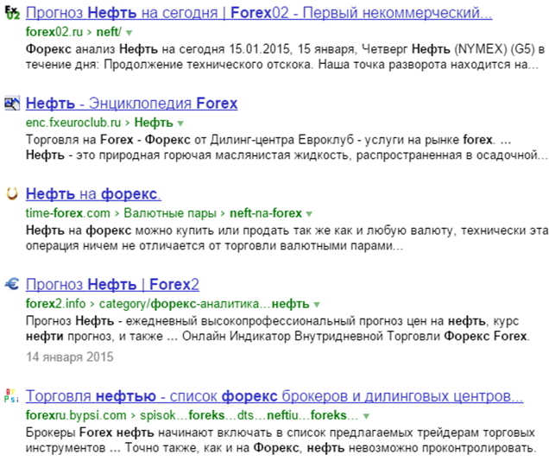Click snippet 'Нефть на форекс можно купить или продать'
The width and height of the screenshot is (549, 461).
click(287, 230)
